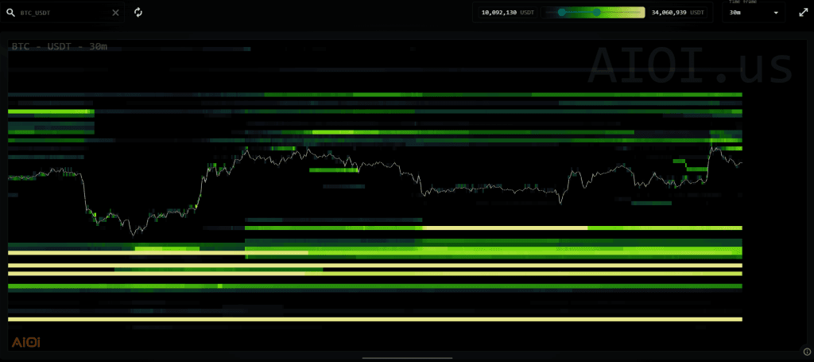Open the info icon in bottom corner
Viewport: 814px width, 362px height.
807,351
